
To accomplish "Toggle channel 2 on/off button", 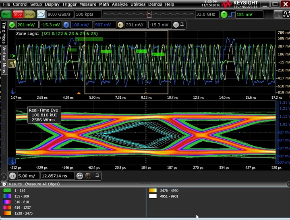I will click(x=12, y=25).
